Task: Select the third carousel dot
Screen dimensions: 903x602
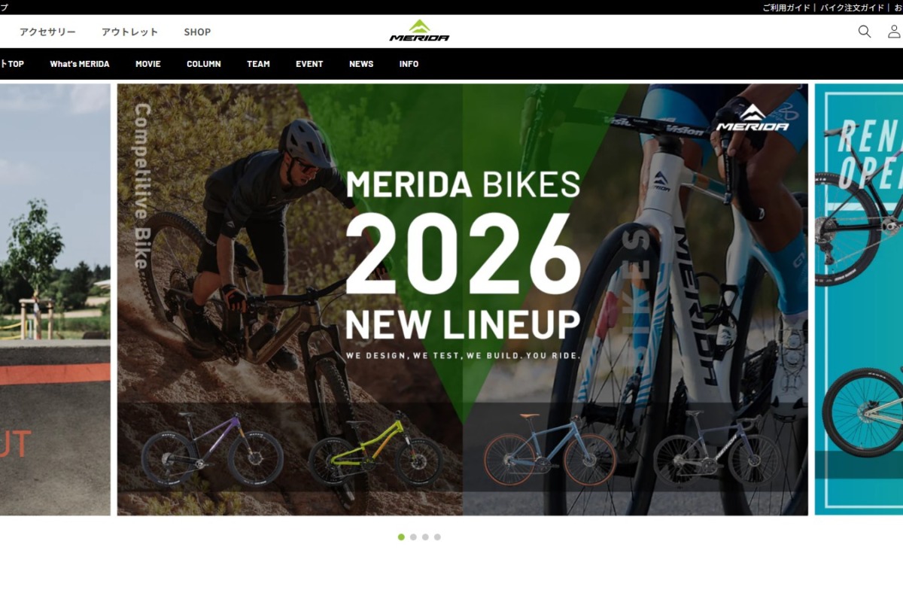Action: tap(425, 537)
